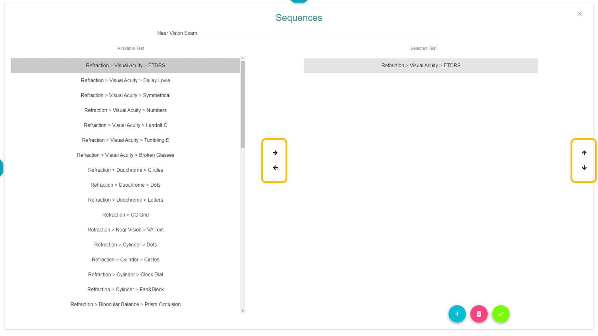Close the Sequences dialog with X
Screen dimensions: 598x336
579,14
